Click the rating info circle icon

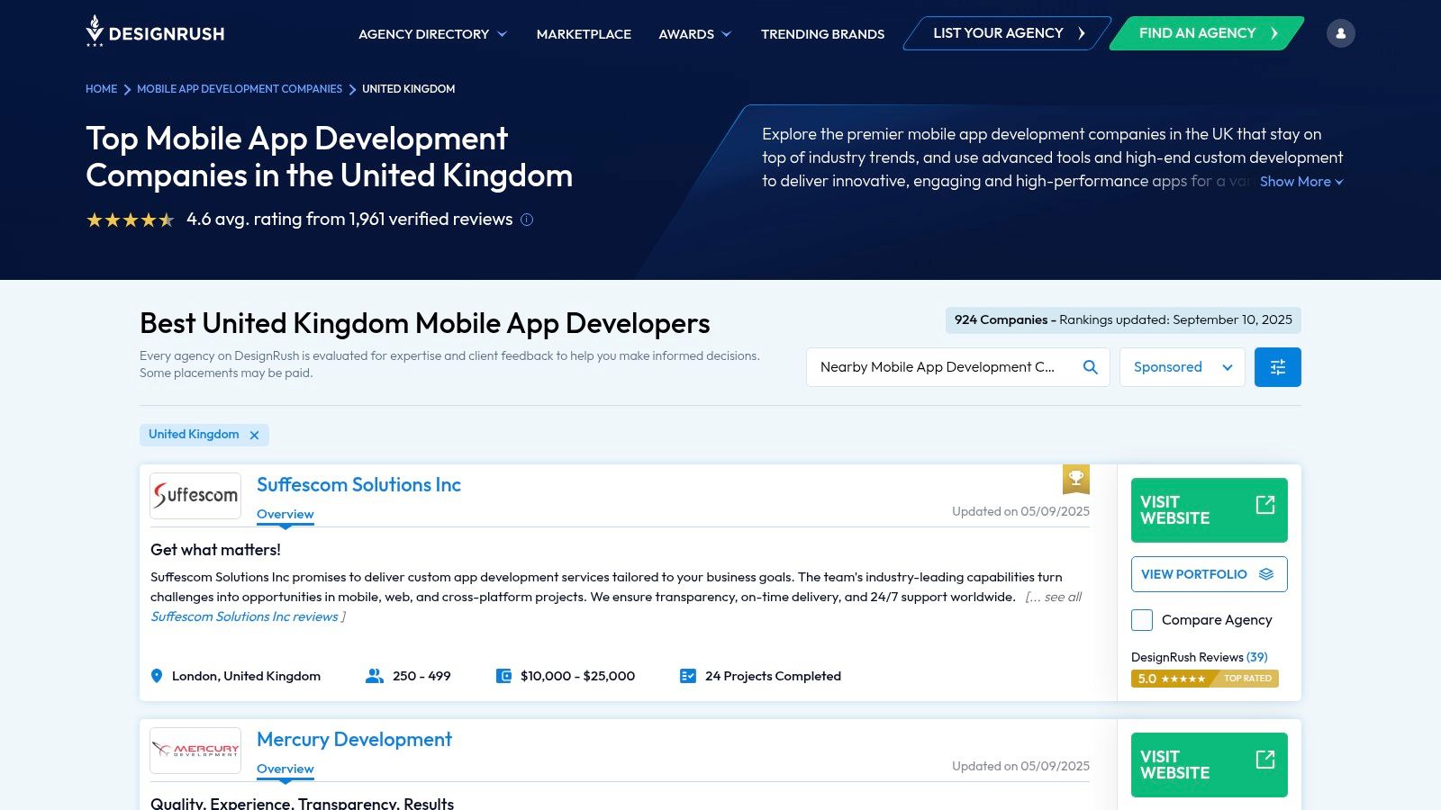tap(527, 220)
